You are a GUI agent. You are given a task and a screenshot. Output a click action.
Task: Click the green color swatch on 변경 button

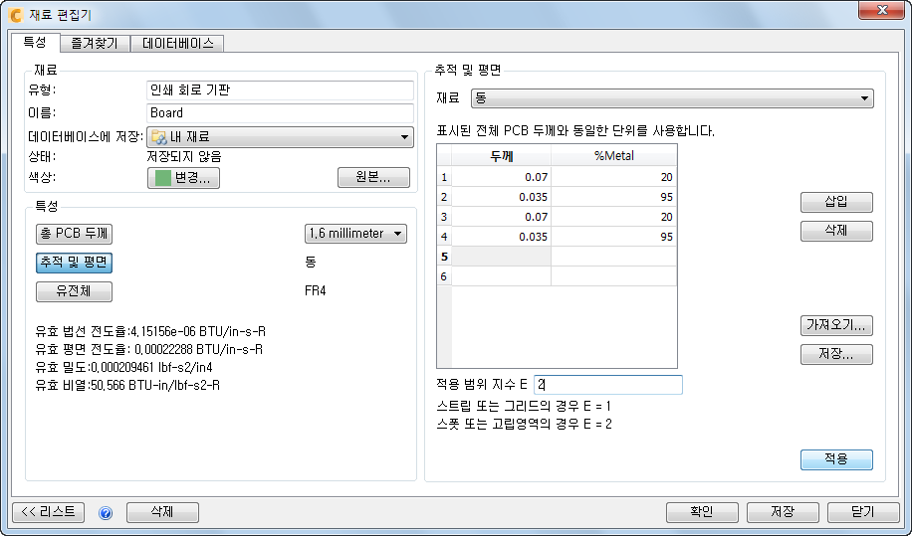[x=163, y=178]
